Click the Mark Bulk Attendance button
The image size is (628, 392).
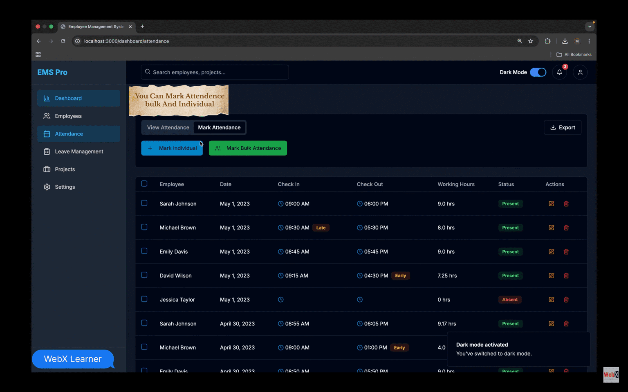(x=248, y=148)
